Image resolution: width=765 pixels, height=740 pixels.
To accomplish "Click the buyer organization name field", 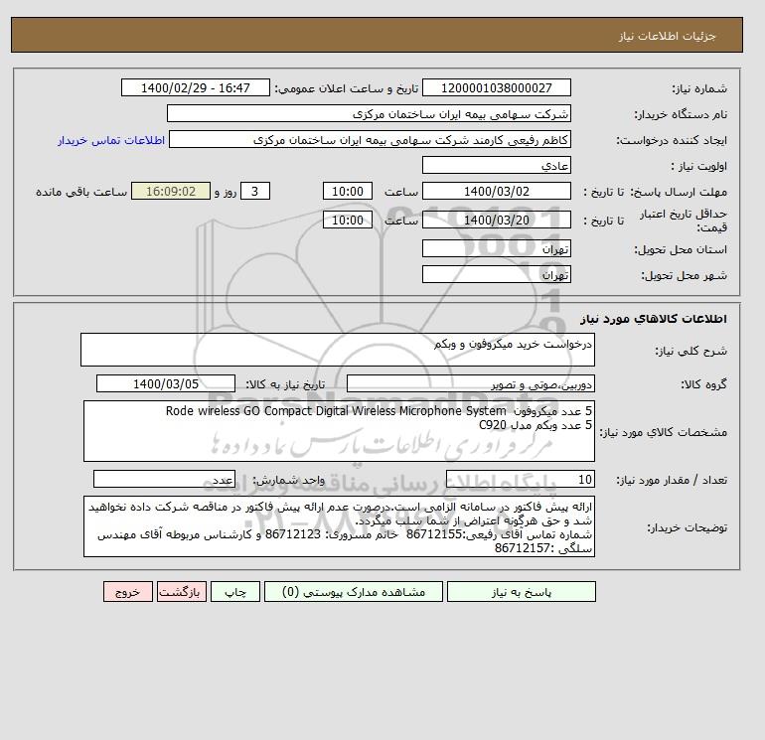I will tap(369, 113).
